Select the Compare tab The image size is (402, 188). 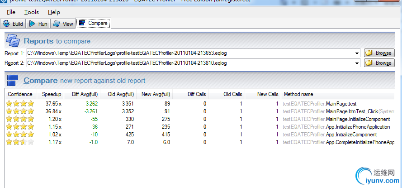click(x=93, y=24)
